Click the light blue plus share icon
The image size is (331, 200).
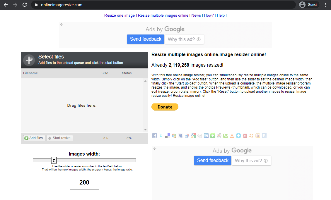click(x=238, y=136)
